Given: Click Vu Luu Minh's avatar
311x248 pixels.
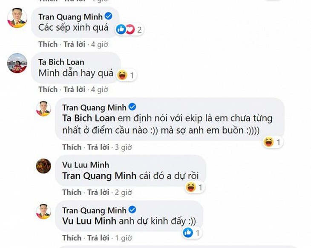Looking at the screenshot, I should click(43, 166).
